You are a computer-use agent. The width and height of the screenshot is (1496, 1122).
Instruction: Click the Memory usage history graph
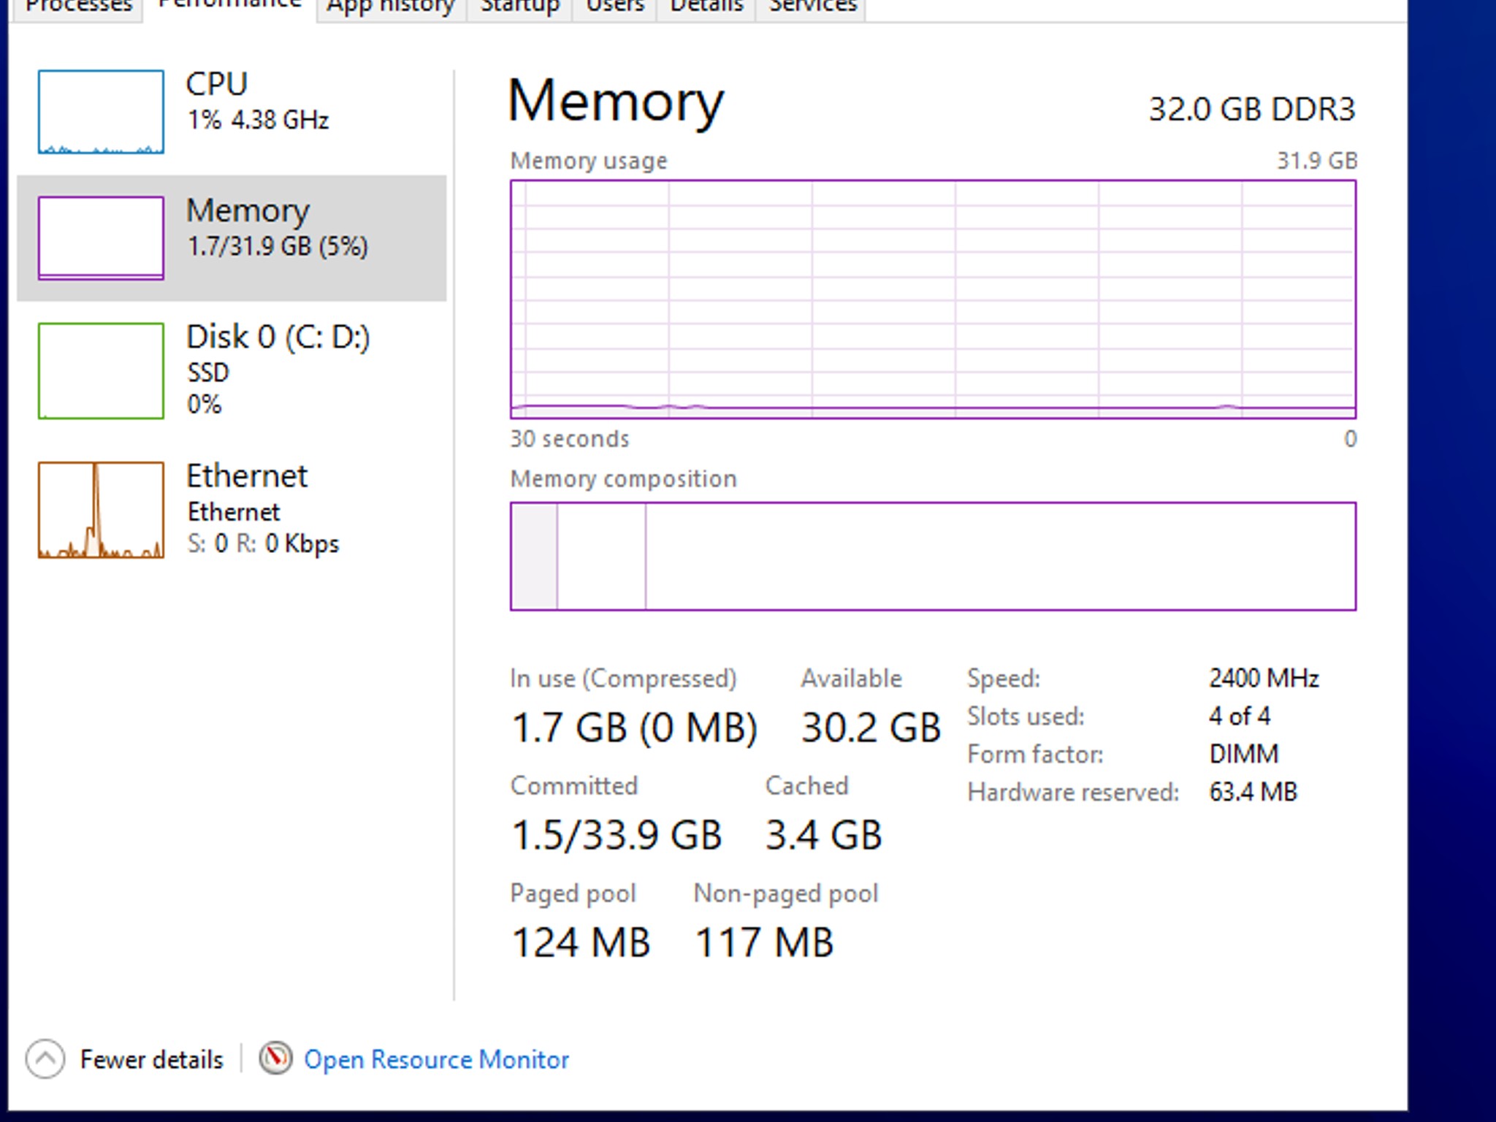click(x=933, y=299)
